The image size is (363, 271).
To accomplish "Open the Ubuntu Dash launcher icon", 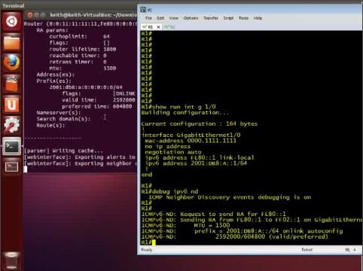I will (11, 22).
